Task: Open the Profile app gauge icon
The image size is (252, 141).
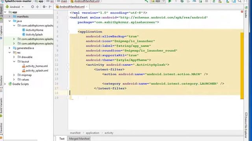Action: [194, 1]
